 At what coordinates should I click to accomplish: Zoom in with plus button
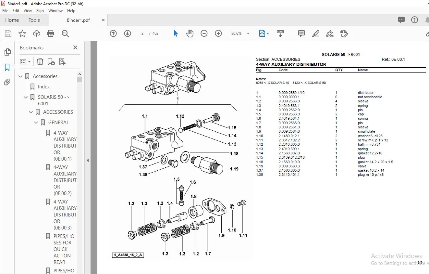coord(218,33)
